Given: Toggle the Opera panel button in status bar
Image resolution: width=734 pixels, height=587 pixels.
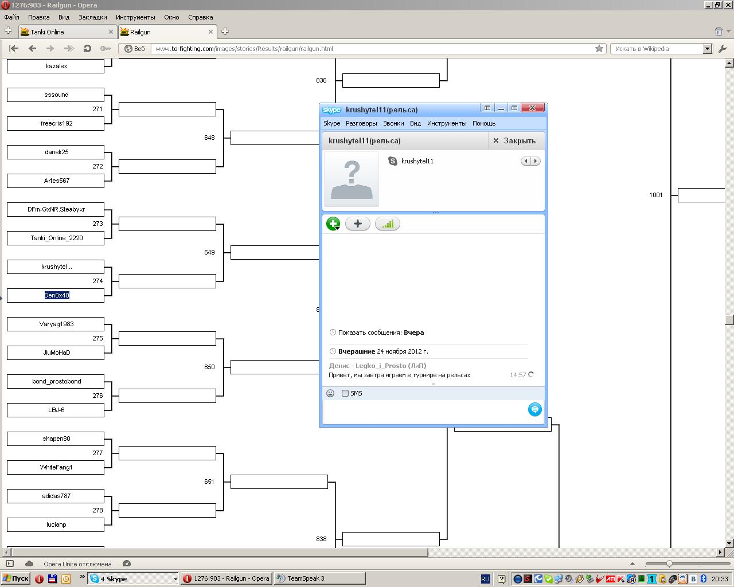Looking at the screenshot, I should (10, 563).
